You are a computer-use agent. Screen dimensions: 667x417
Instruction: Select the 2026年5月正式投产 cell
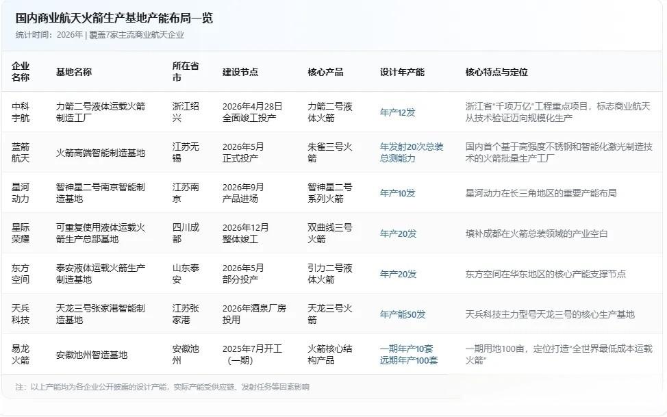[243, 152]
